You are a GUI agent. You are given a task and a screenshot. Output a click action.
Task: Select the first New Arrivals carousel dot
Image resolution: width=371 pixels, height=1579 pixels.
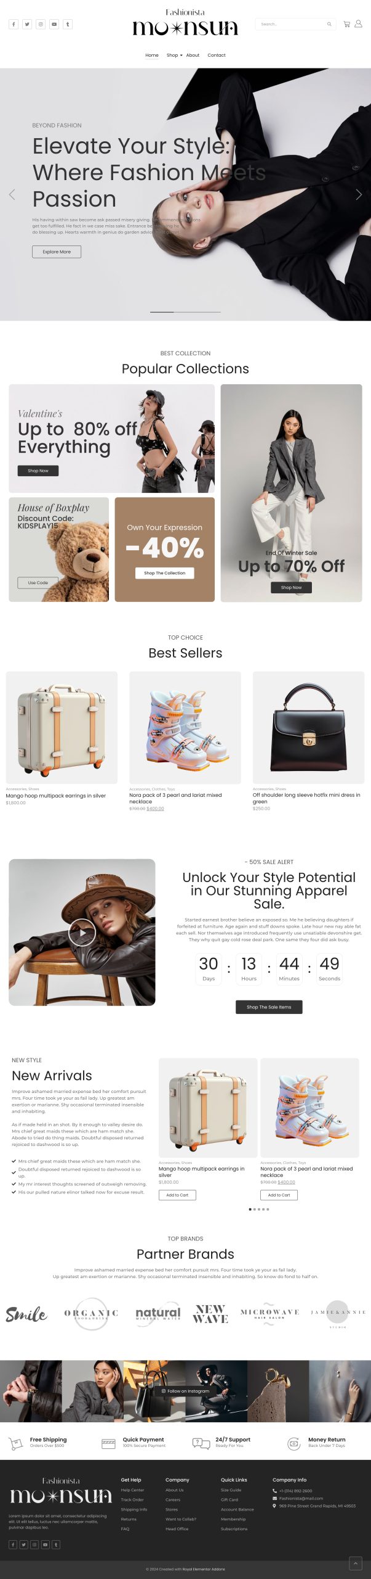tap(250, 1209)
